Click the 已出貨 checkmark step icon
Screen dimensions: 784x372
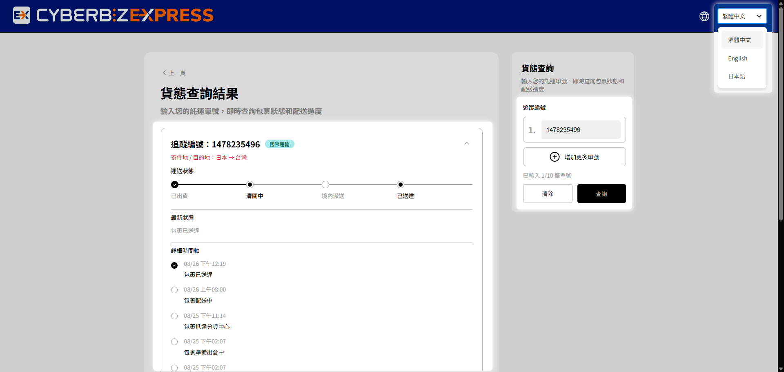[175, 185]
